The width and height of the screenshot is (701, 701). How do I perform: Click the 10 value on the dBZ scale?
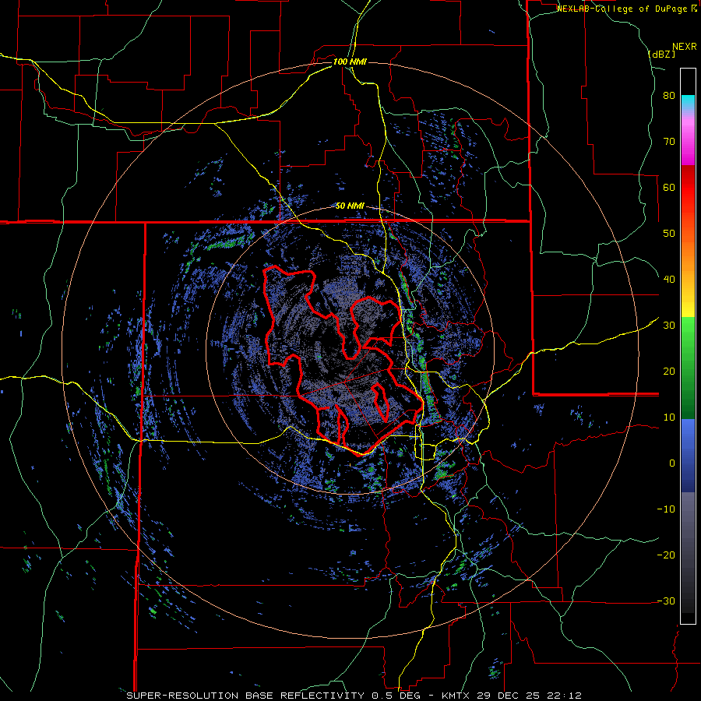tap(669, 417)
